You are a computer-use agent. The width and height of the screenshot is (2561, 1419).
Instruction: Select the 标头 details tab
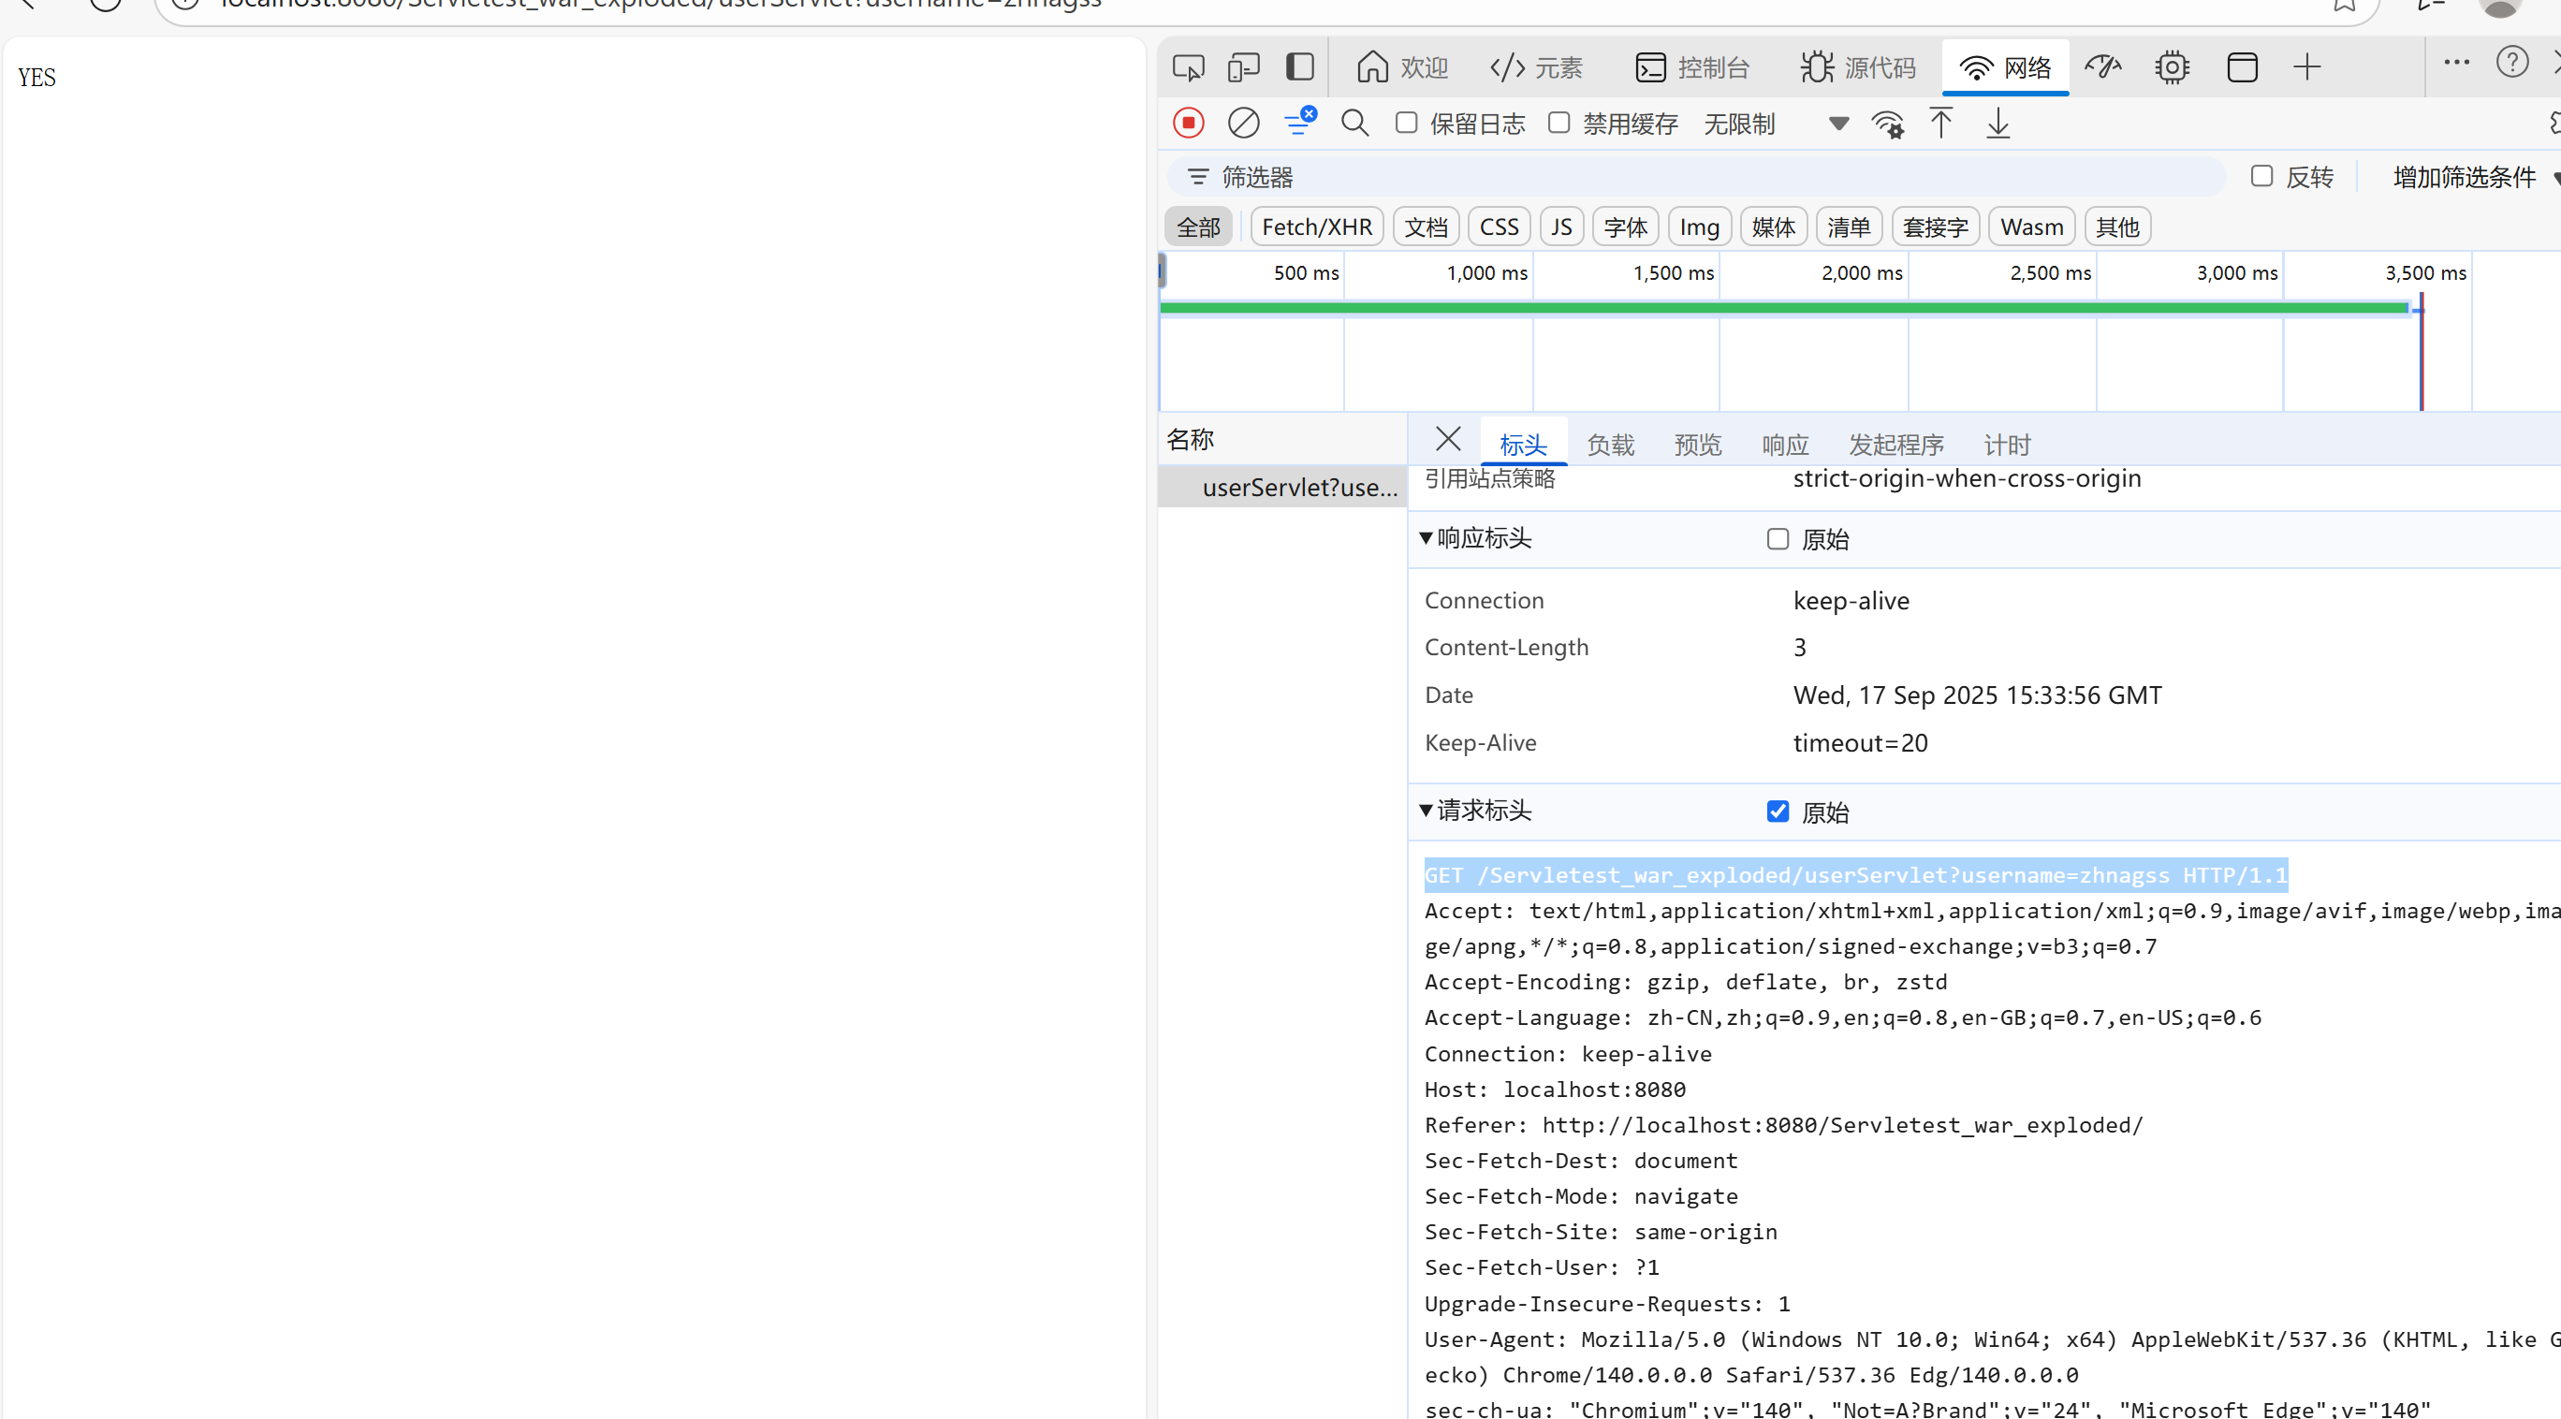1523,445
